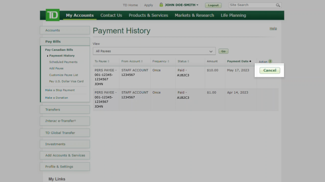Viewport: 325px width, 182px height.
Task: Open Add Payee link
Action: [x=56, y=69]
